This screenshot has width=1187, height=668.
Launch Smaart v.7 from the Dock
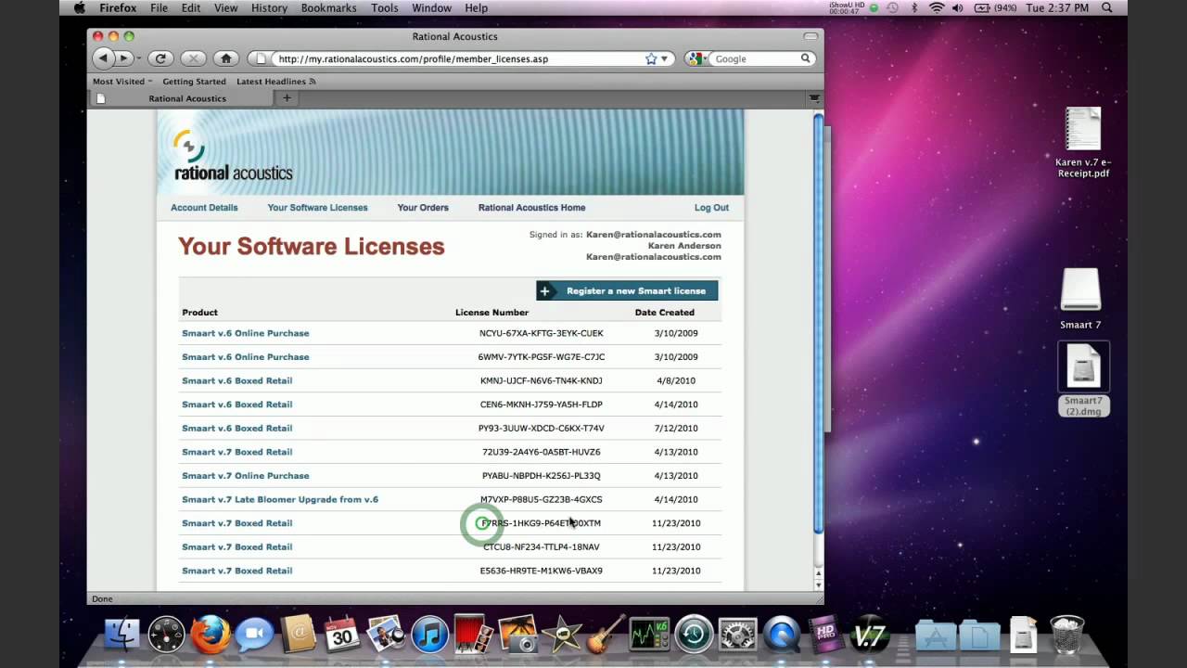[x=869, y=635]
